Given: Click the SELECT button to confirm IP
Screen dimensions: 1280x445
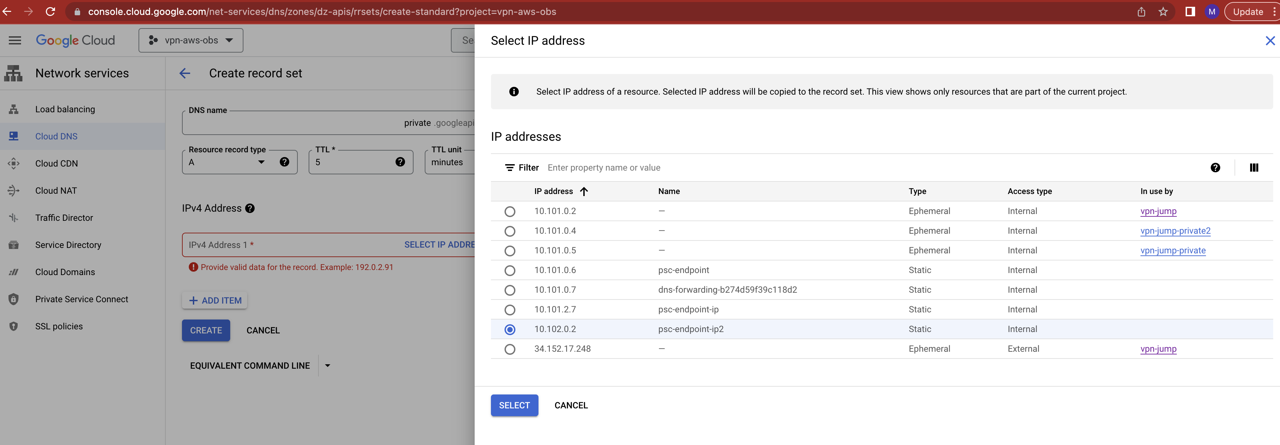Looking at the screenshot, I should click(x=514, y=405).
